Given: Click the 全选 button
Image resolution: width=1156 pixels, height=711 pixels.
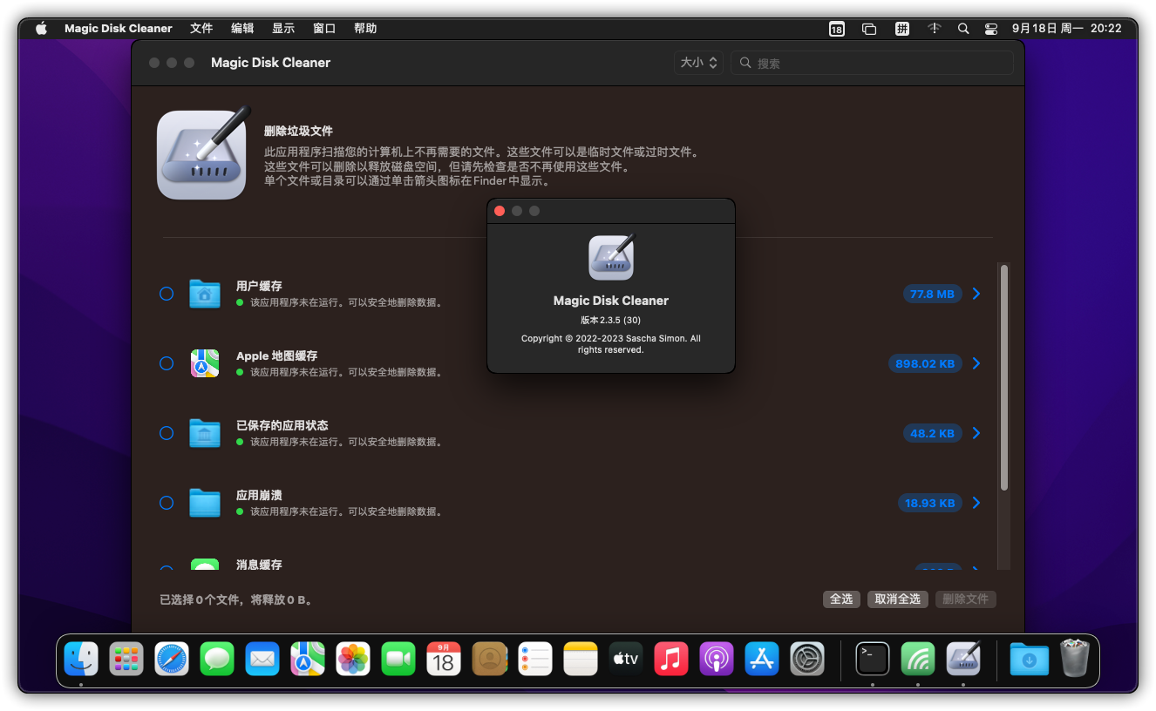Looking at the screenshot, I should (841, 599).
